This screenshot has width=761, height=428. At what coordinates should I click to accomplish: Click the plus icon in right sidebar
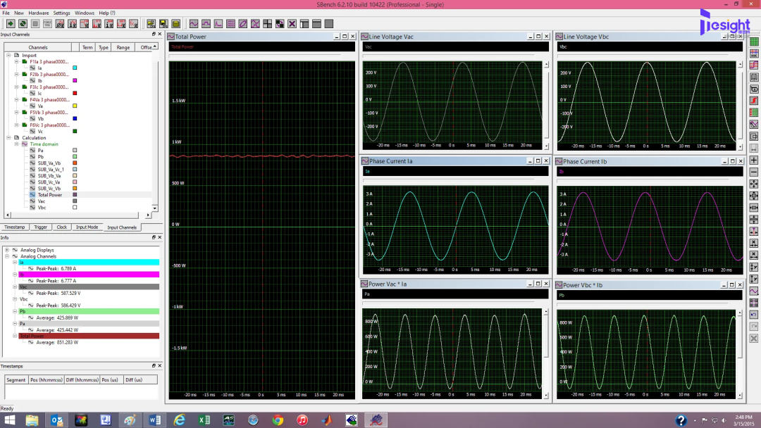click(754, 160)
